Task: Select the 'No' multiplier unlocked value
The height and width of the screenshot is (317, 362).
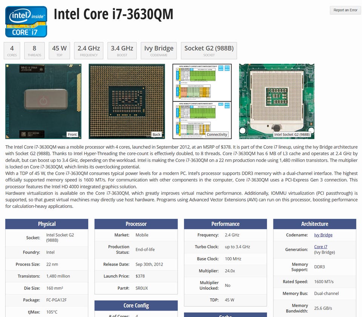Action: (228, 285)
